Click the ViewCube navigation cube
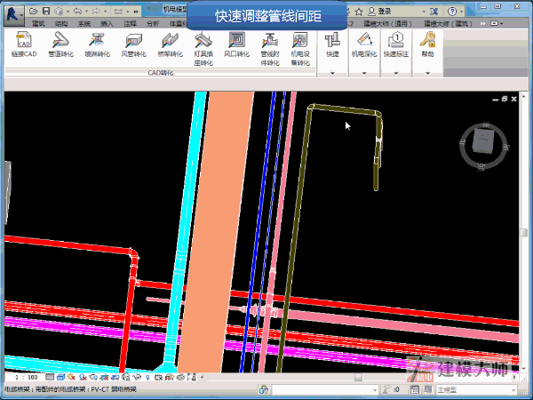This screenshot has width=533, height=400. point(484,142)
